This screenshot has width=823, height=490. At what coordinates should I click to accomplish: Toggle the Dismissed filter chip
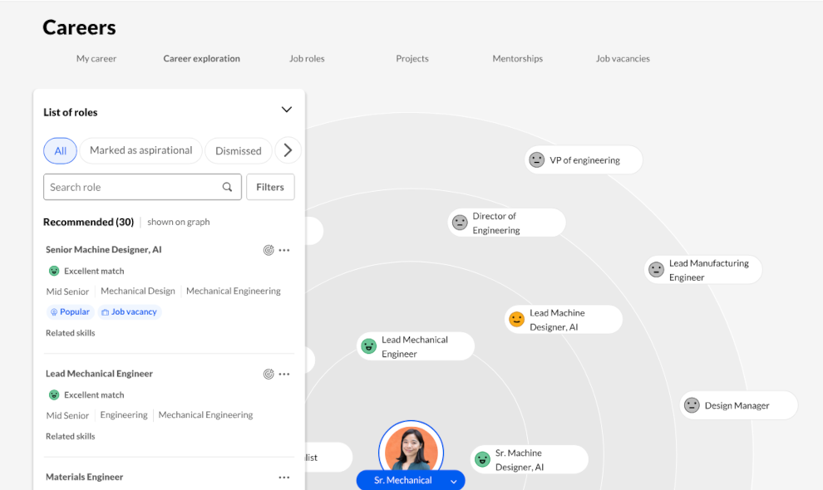point(238,151)
